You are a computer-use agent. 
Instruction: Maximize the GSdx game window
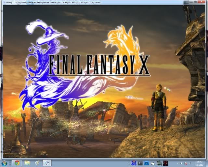[x=195, y=2]
